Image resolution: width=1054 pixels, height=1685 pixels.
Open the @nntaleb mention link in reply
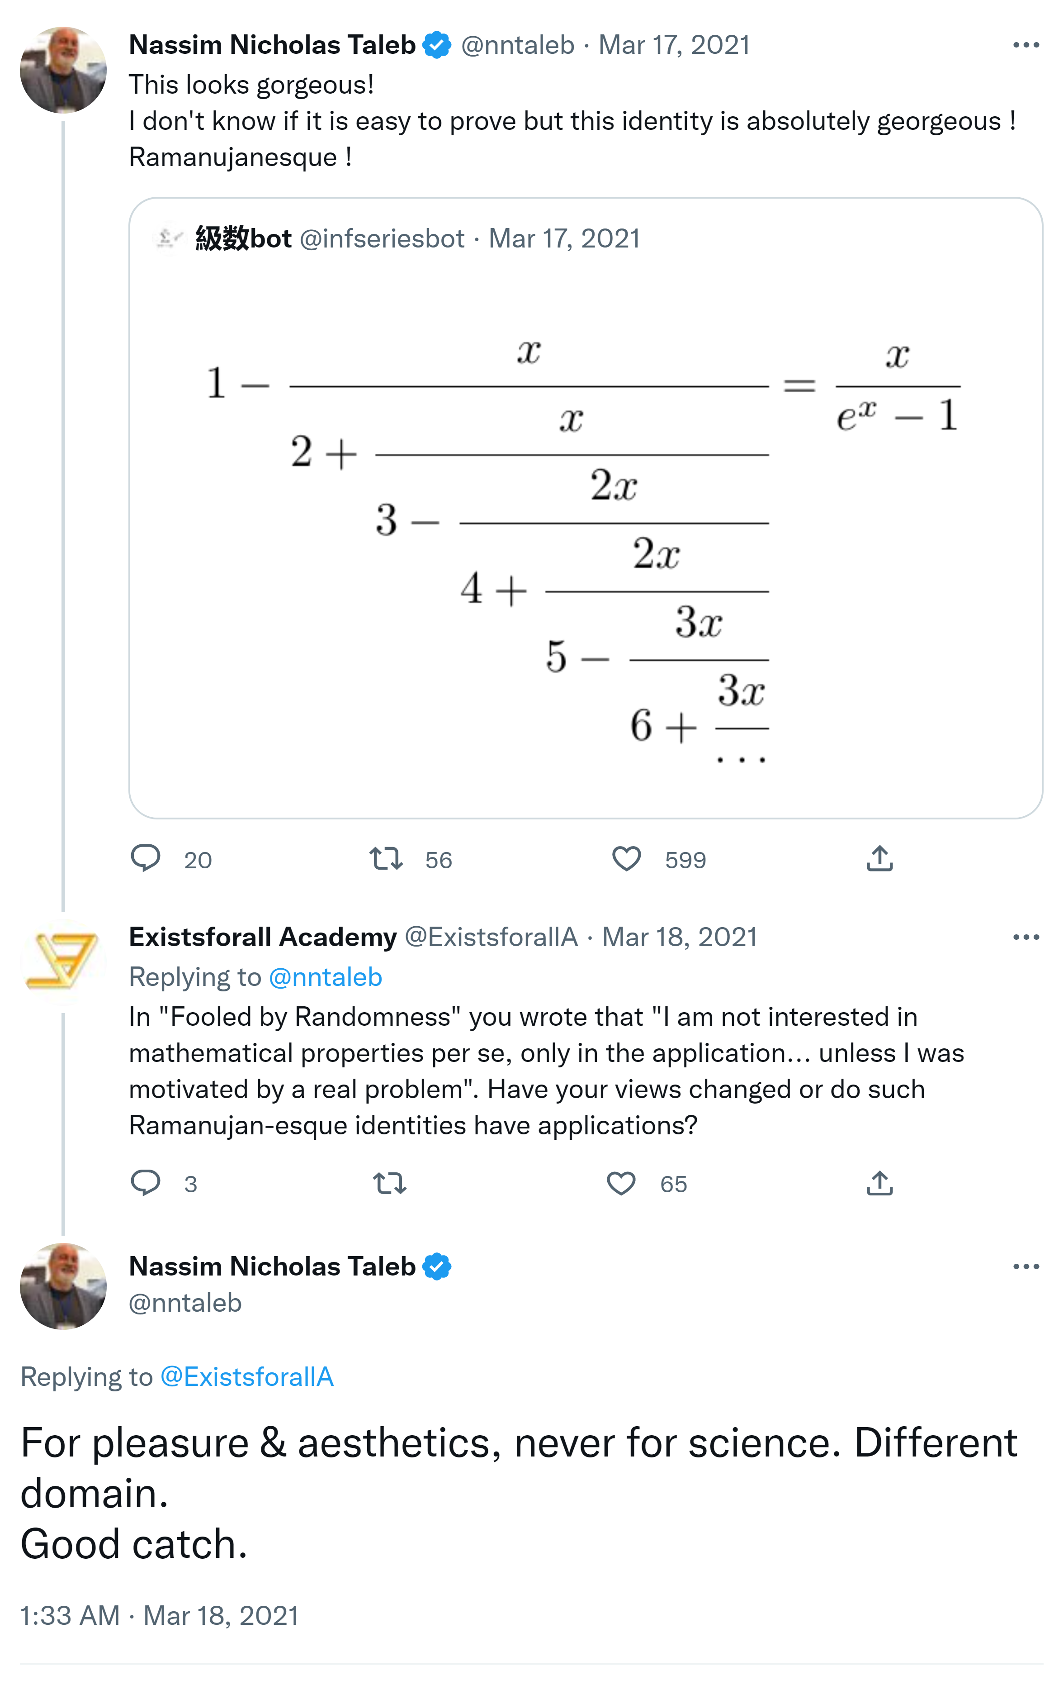click(326, 977)
